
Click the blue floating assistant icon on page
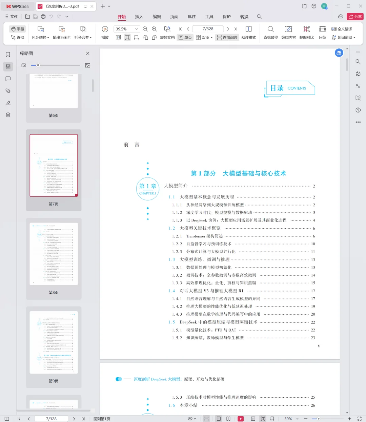click(339, 53)
